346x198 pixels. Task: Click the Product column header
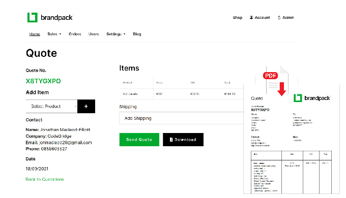tap(127, 83)
